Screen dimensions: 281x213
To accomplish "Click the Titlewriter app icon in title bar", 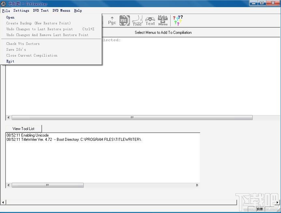I will [x=3, y=4].
